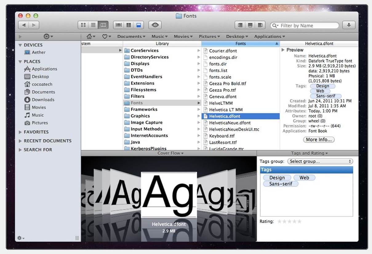Toggle the bottom pane highlighted blue button

tap(138, 25)
